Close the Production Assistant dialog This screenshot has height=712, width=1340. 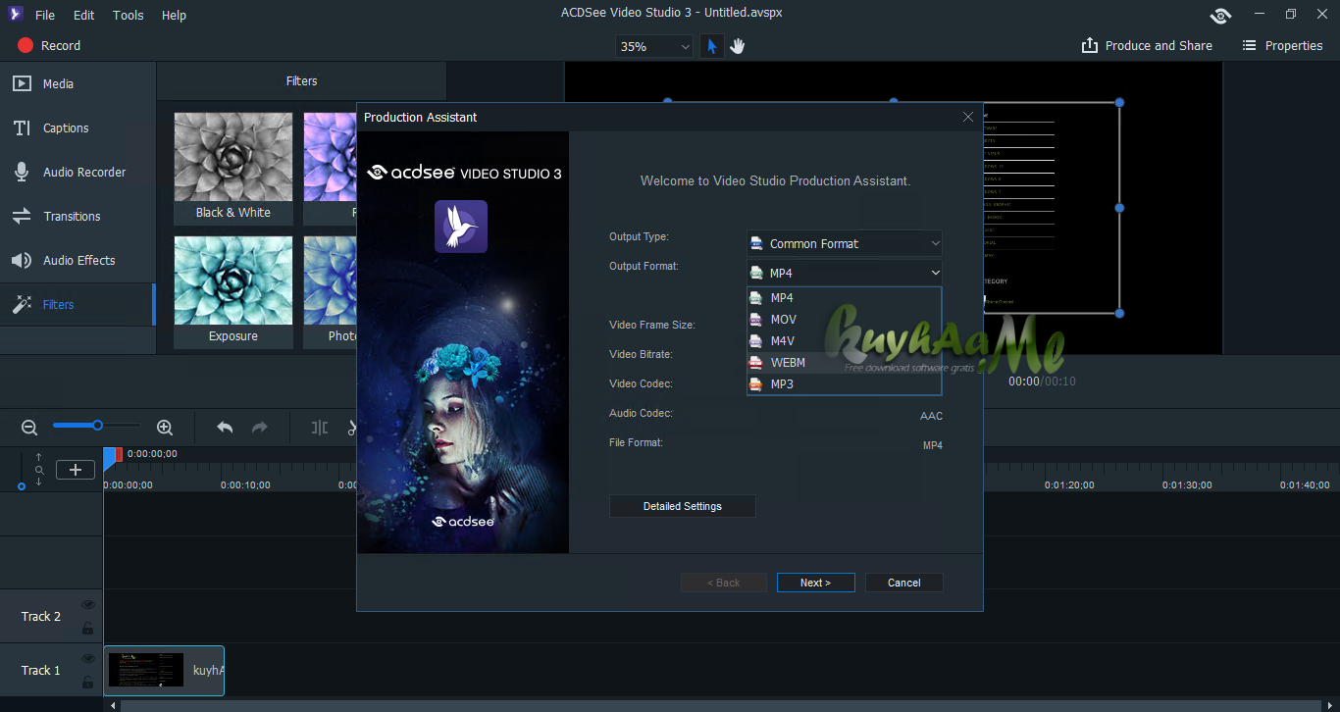(x=968, y=117)
